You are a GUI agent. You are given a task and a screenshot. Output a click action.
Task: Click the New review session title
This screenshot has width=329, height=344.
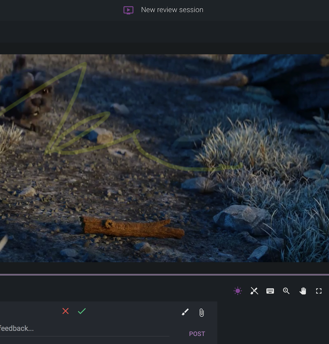[x=172, y=10]
